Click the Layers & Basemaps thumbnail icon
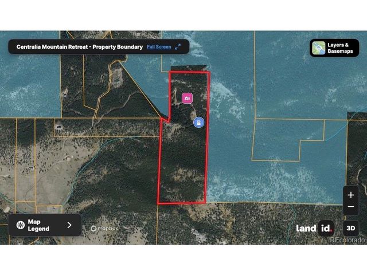367x275 pixels. [319, 48]
